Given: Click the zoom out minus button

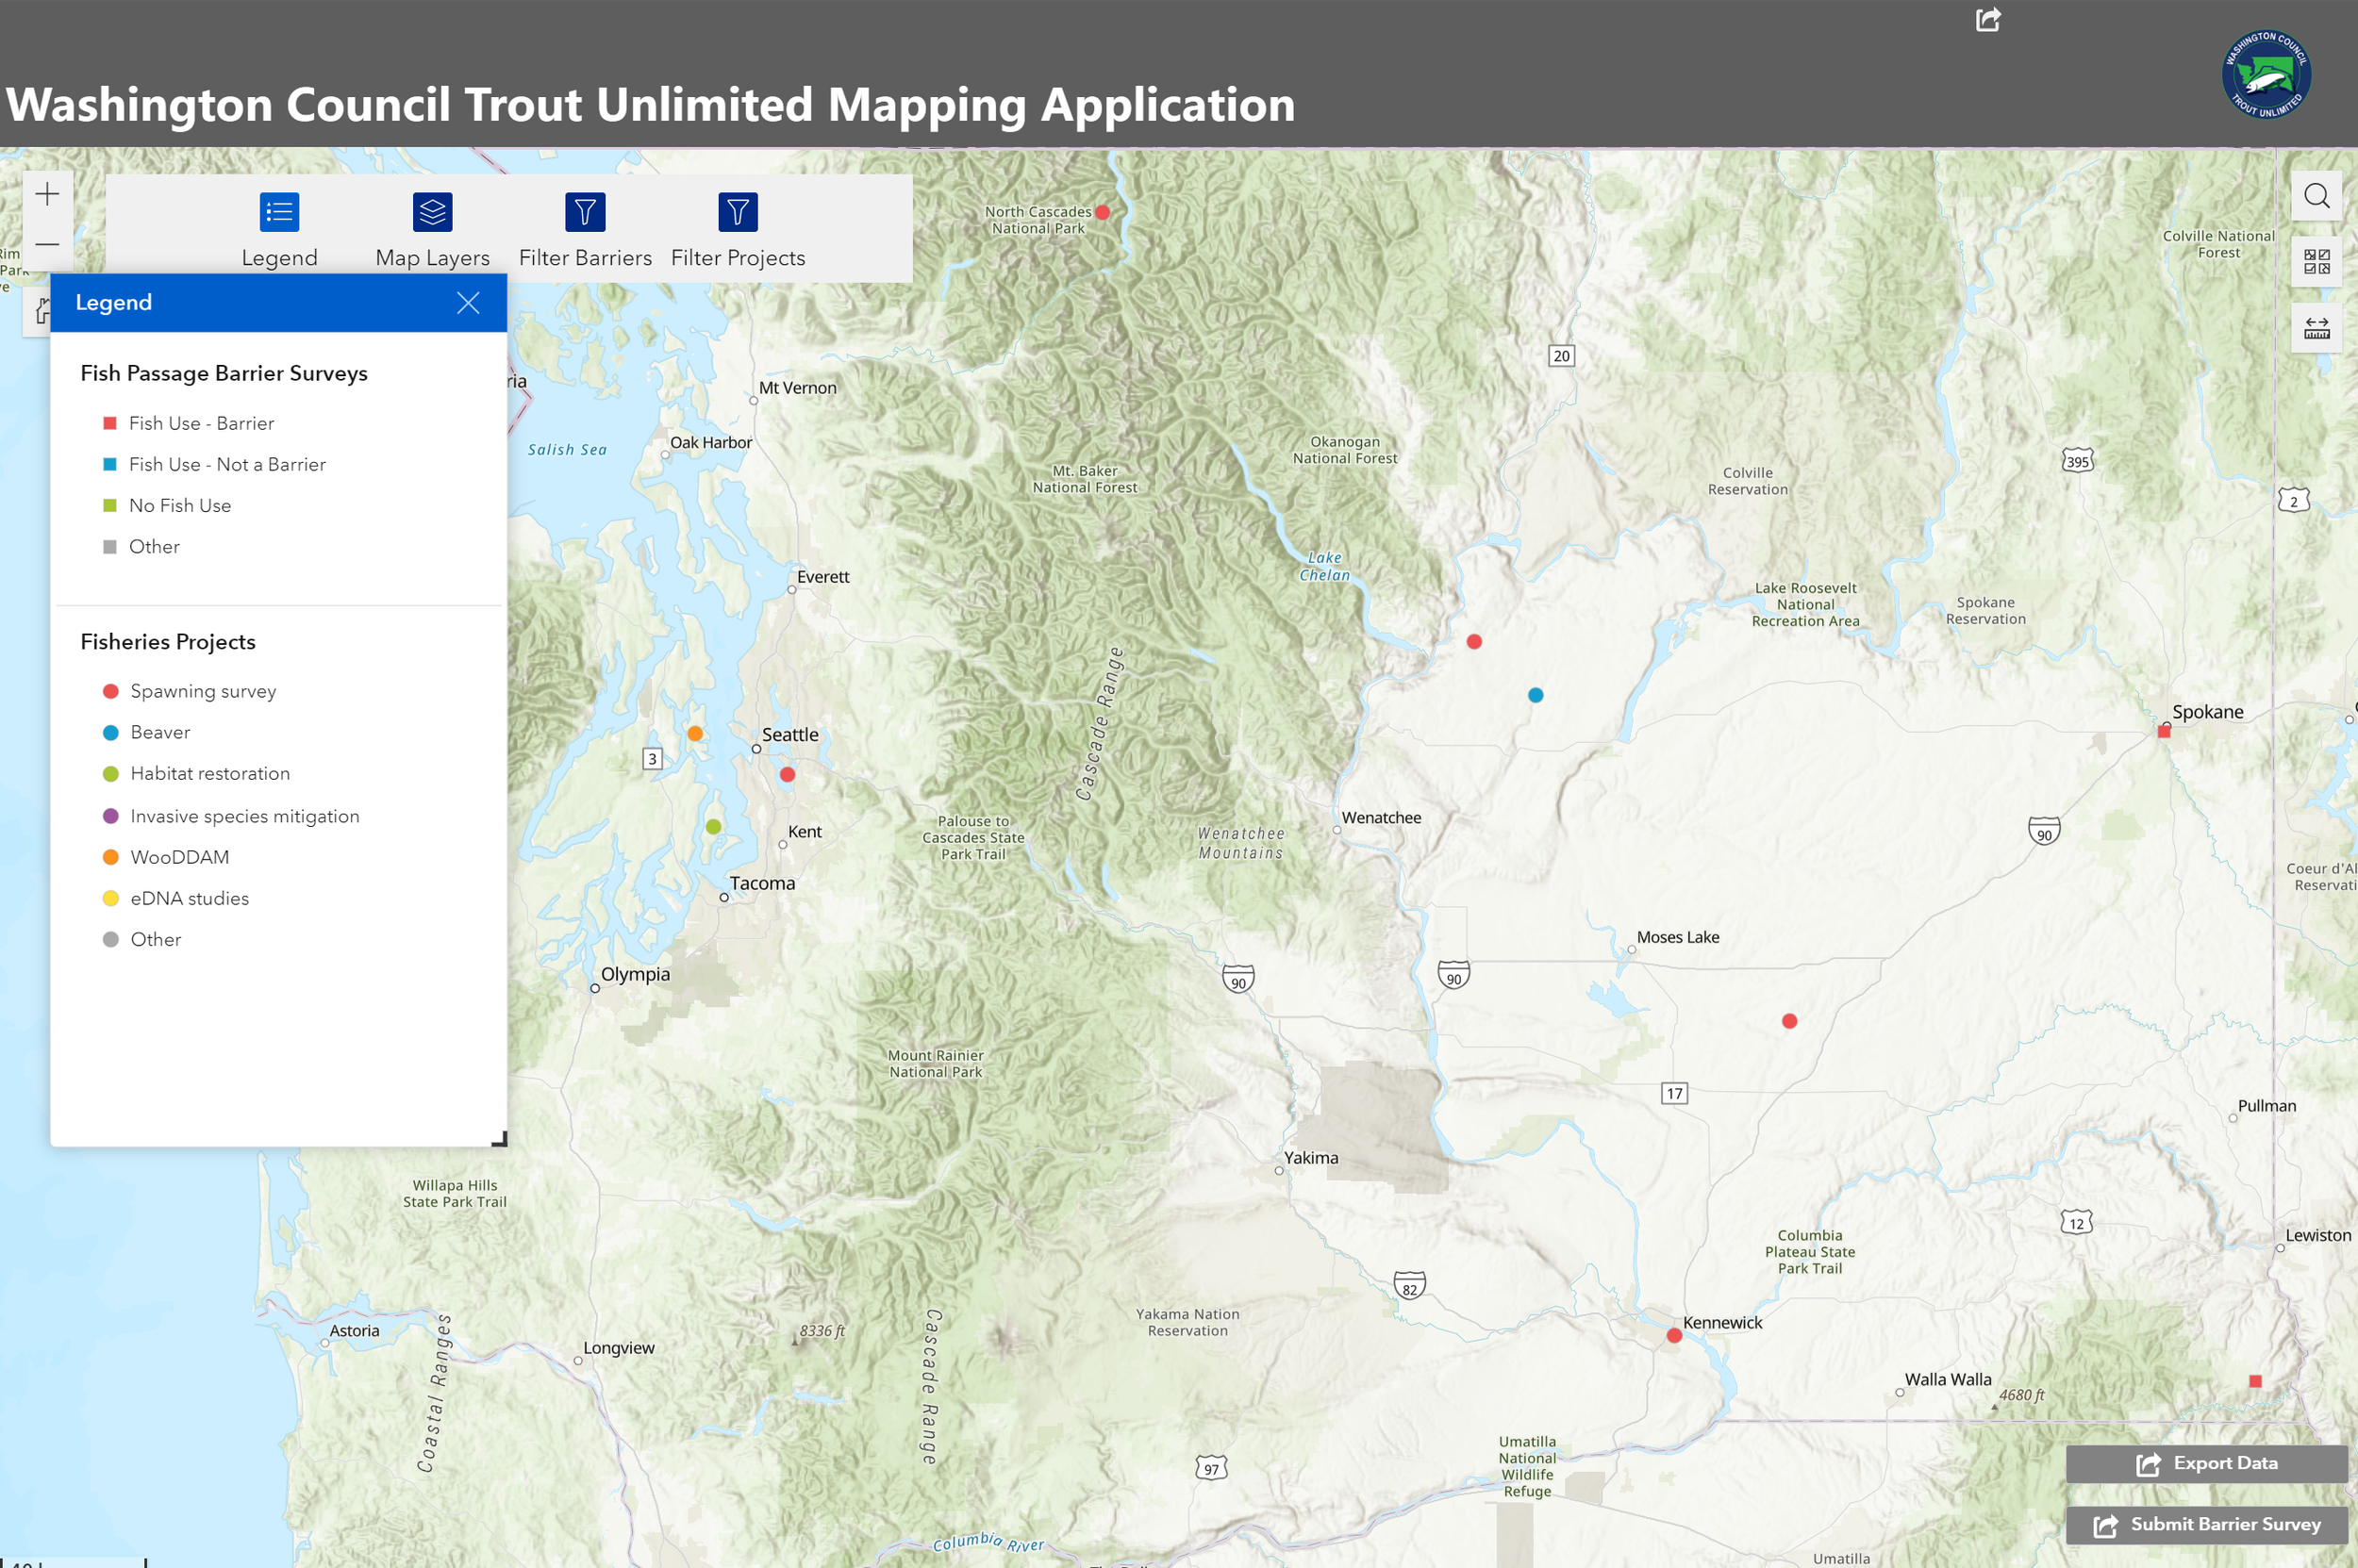Looking at the screenshot, I should click(x=47, y=244).
